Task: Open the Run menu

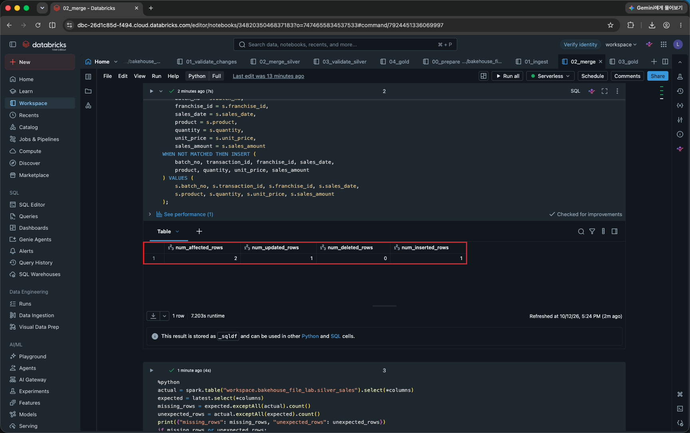Action: [157, 76]
